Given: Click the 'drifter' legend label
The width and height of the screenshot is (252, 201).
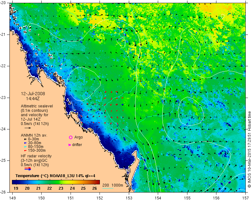Looking at the screenshot, I should coord(77,145).
